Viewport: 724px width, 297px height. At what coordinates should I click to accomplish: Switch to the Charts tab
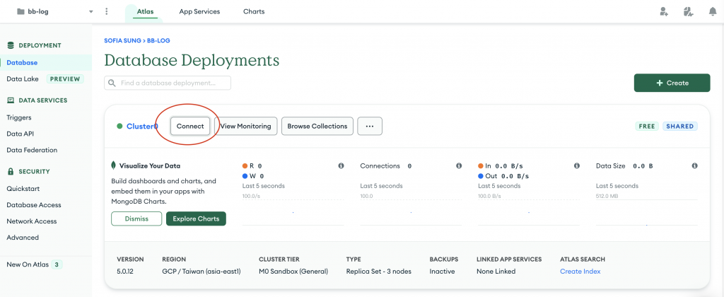[x=254, y=11]
